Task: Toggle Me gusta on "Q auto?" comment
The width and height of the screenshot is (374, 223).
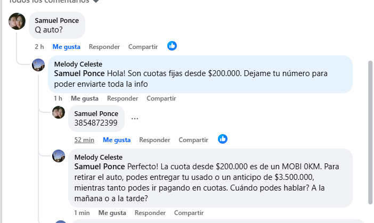Action: coord(67,47)
